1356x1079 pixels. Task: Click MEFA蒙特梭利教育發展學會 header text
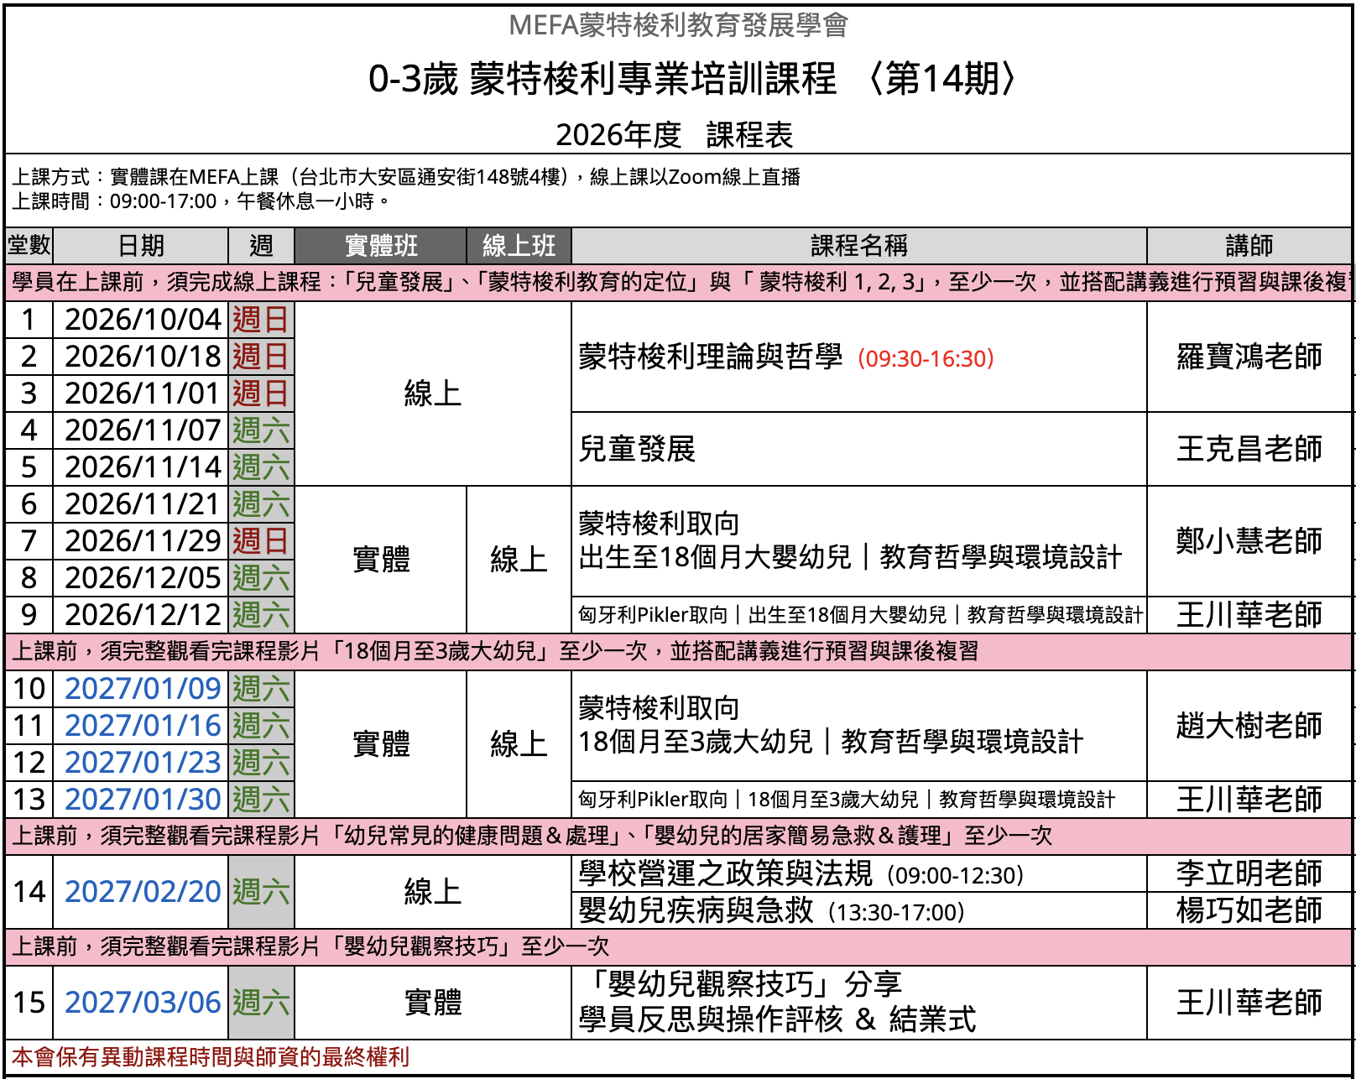click(678, 25)
